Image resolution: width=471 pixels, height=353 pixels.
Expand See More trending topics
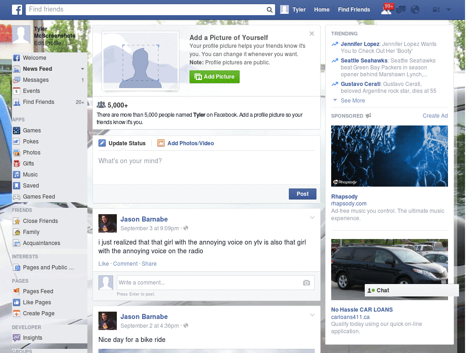coord(353,101)
